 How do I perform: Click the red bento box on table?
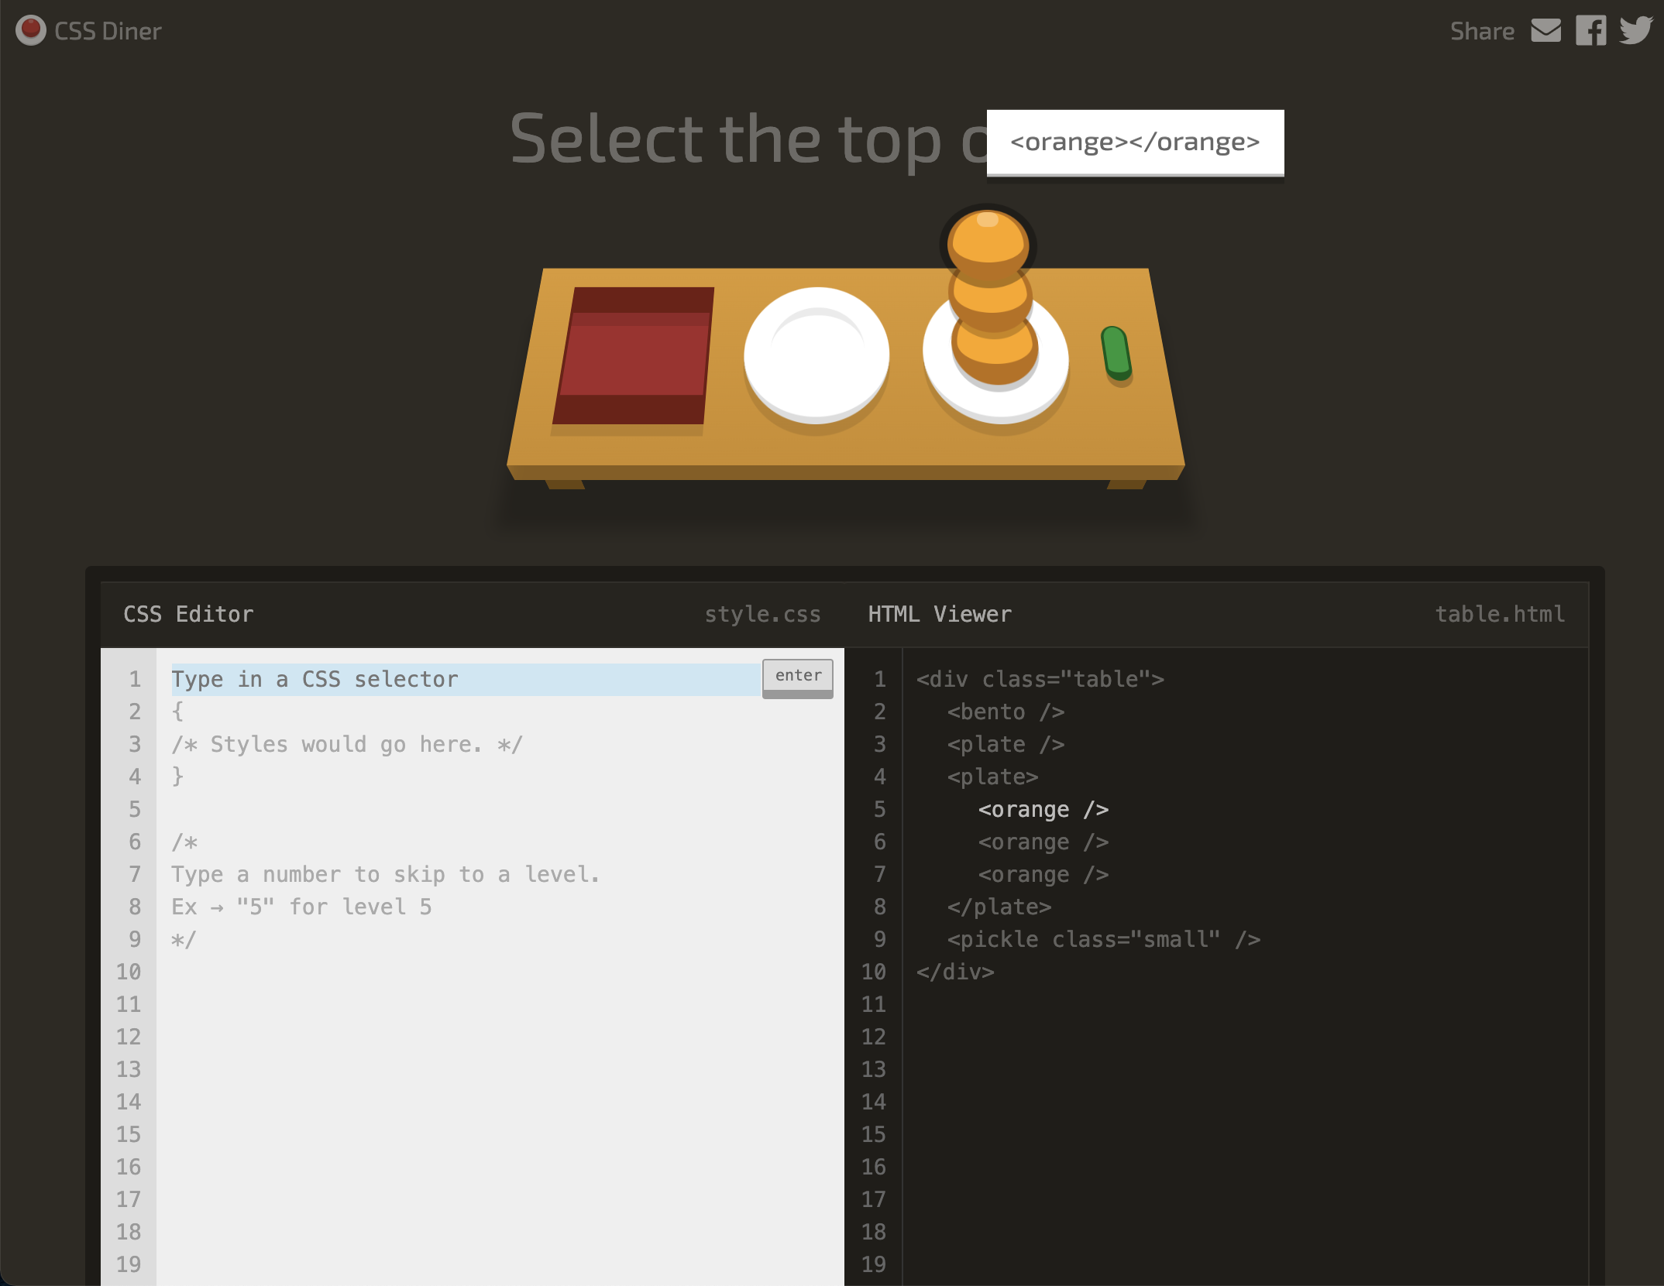[x=634, y=355]
